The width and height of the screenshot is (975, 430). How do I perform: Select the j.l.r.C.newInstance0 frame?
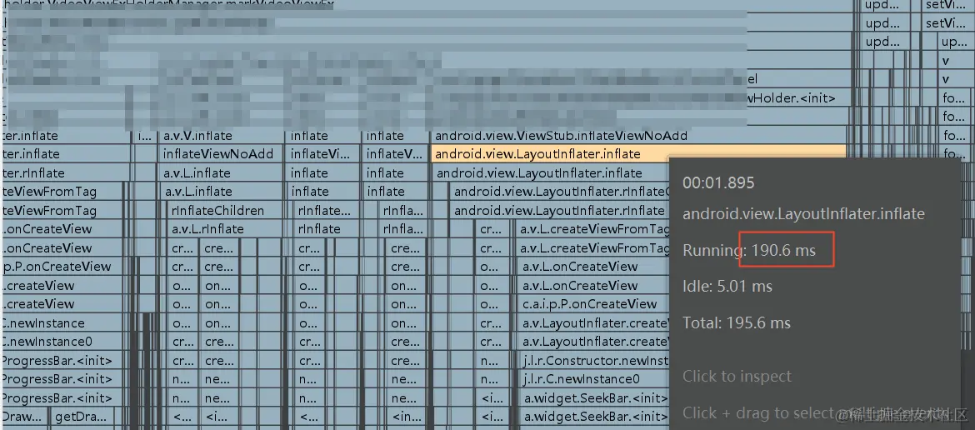pyautogui.click(x=592, y=379)
